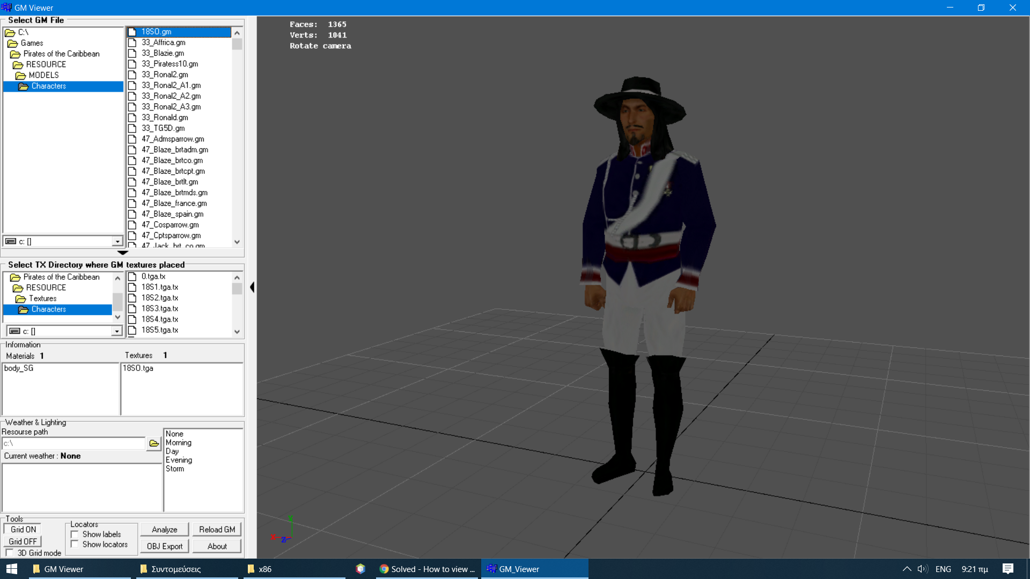Choose Morning weather preset
Screen dimensions: 1030x579
pyautogui.click(x=179, y=443)
